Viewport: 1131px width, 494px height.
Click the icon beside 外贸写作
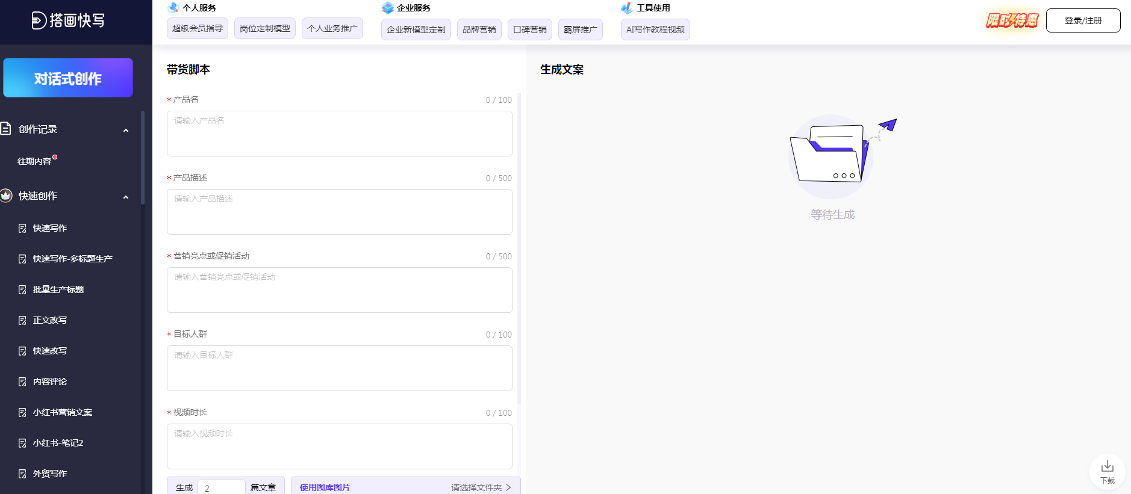(x=22, y=474)
